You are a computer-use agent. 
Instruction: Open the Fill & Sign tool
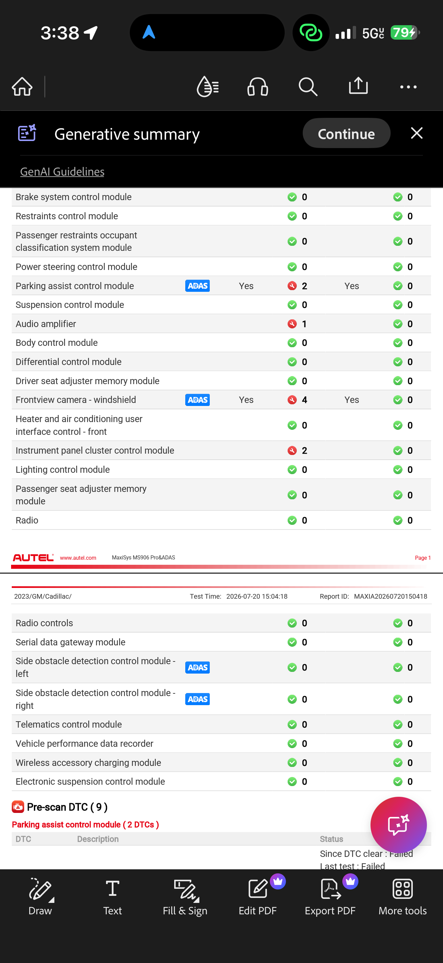pos(185,896)
